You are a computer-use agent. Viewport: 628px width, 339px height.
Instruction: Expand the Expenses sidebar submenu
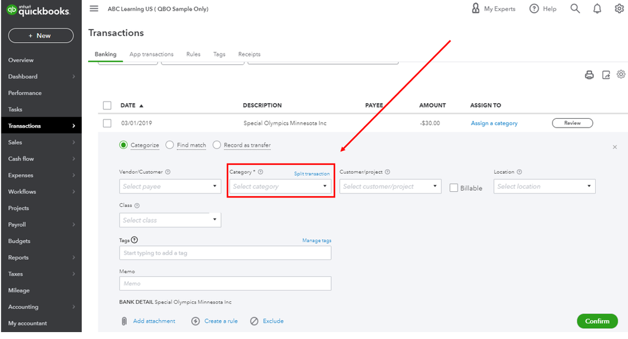pyautogui.click(x=74, y=175)
